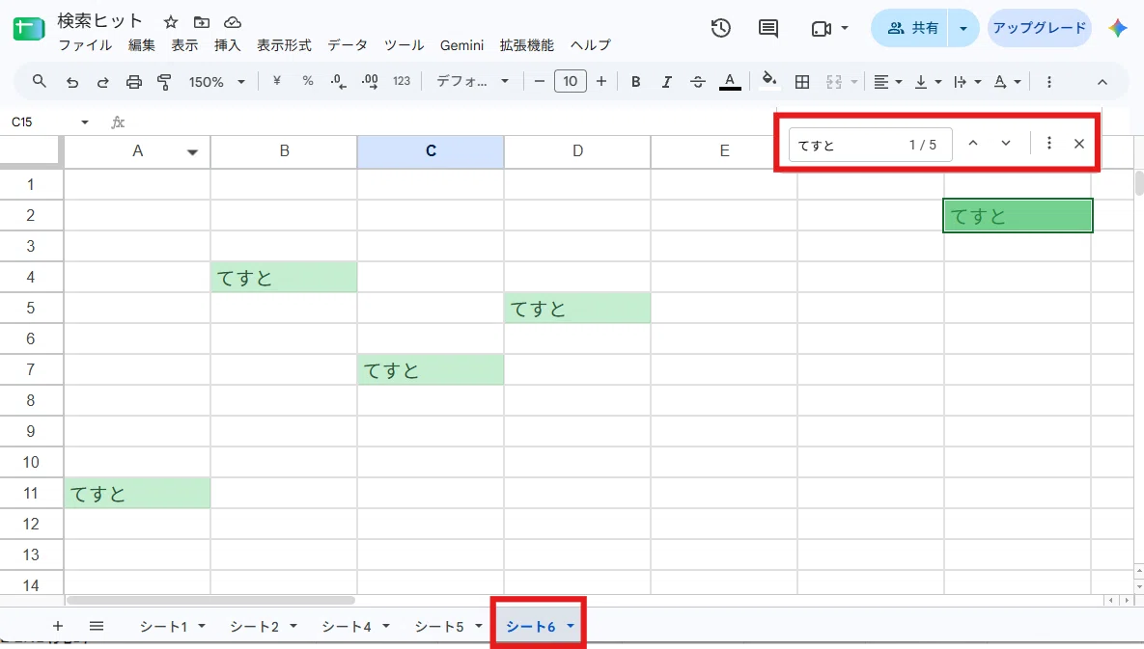This screenshot has width=1144, height=649.
Task: Format cell as percent
Action: [x=308, y=81]
